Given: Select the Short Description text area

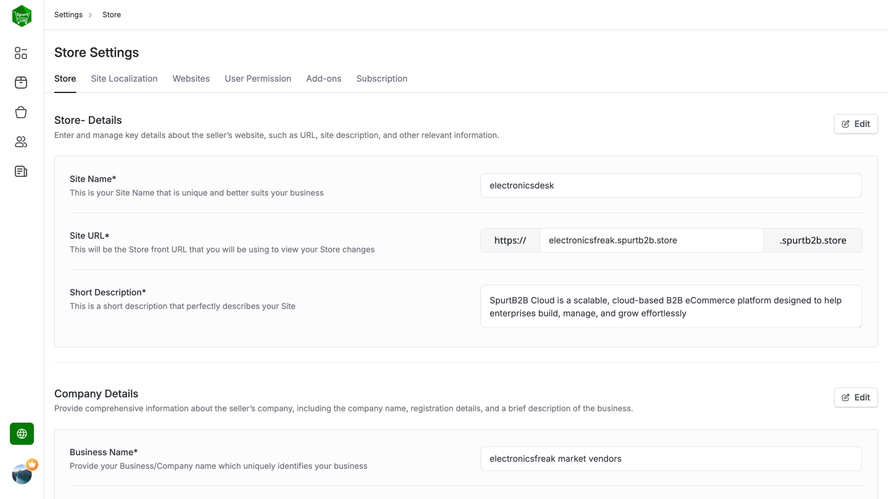Looking at the screenshot, I should tap(671, 306).
